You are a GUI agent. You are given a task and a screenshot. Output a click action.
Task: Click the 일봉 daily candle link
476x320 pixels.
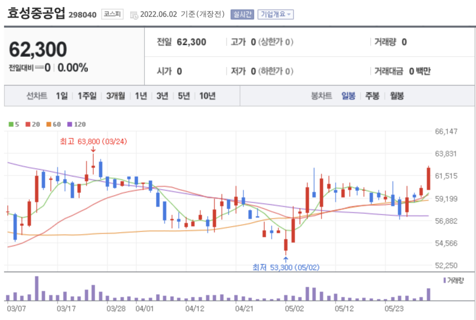coord(348,96)
